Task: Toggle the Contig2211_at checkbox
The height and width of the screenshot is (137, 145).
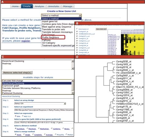Action: (77, 39)
